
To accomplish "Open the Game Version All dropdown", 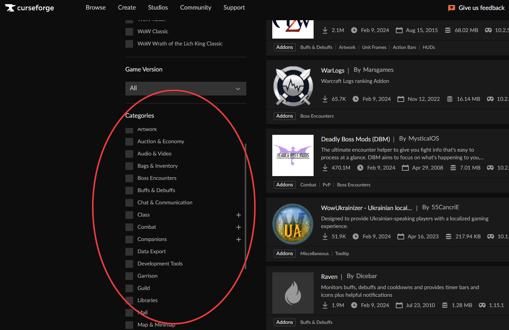I will pos(185,88).
